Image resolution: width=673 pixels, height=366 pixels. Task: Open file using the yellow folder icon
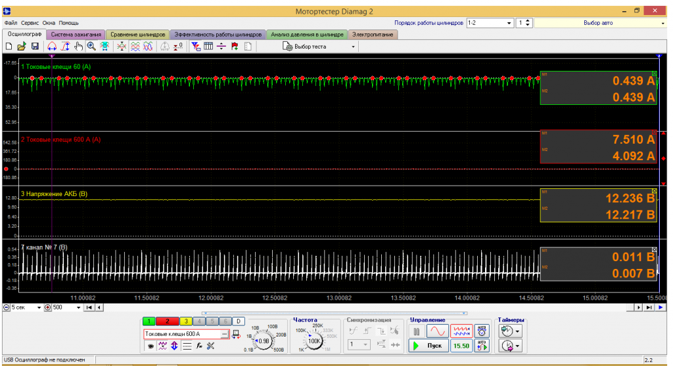pyautogui.click(x=22, y=47)
